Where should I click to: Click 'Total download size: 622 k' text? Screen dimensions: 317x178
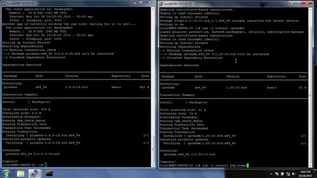point(26,109)
